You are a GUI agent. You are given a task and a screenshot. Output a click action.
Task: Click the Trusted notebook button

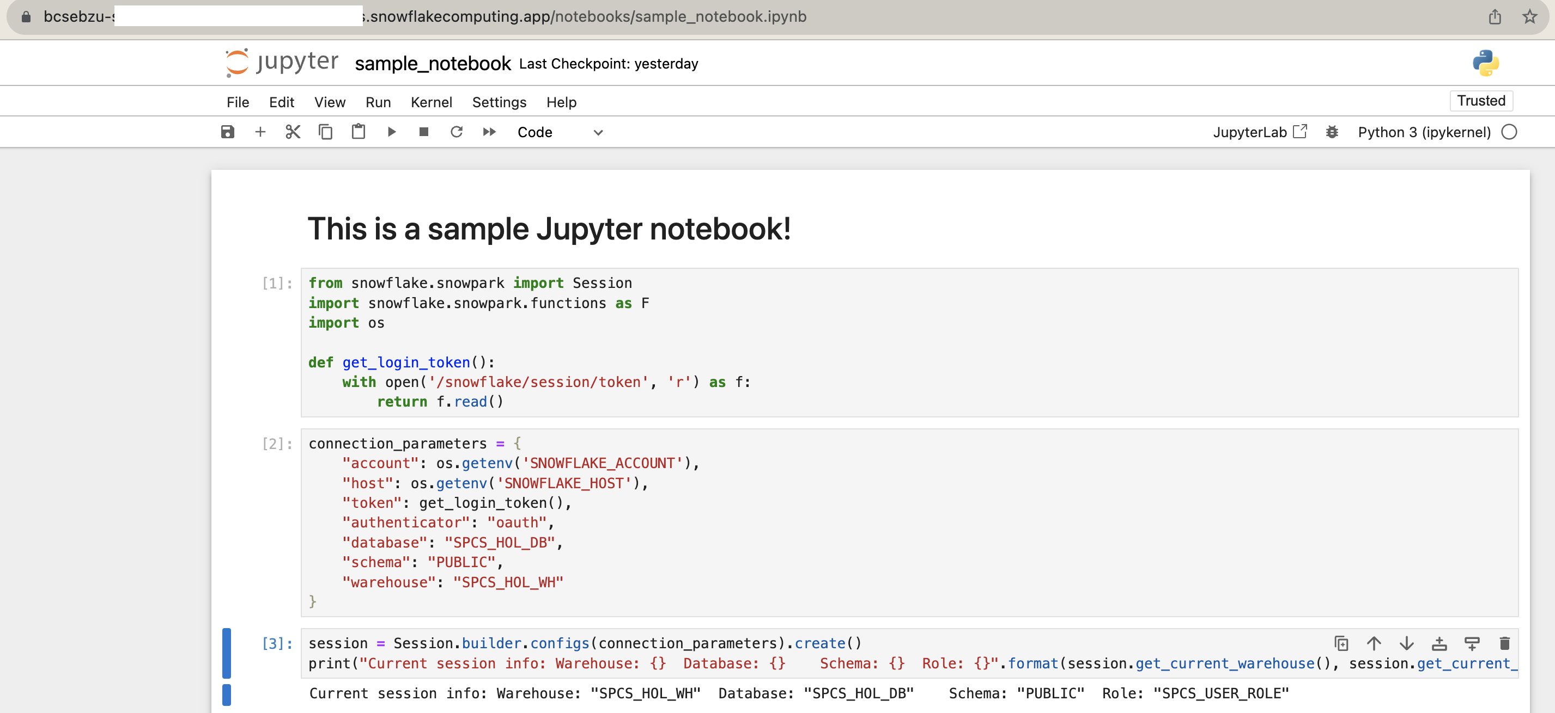coord(1481,100)
